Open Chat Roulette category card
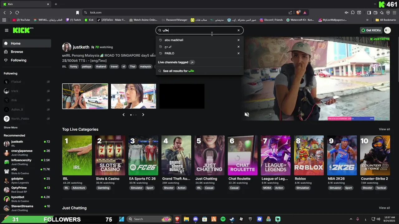This screenshot has height=224, width=399. tap(243, 156)
